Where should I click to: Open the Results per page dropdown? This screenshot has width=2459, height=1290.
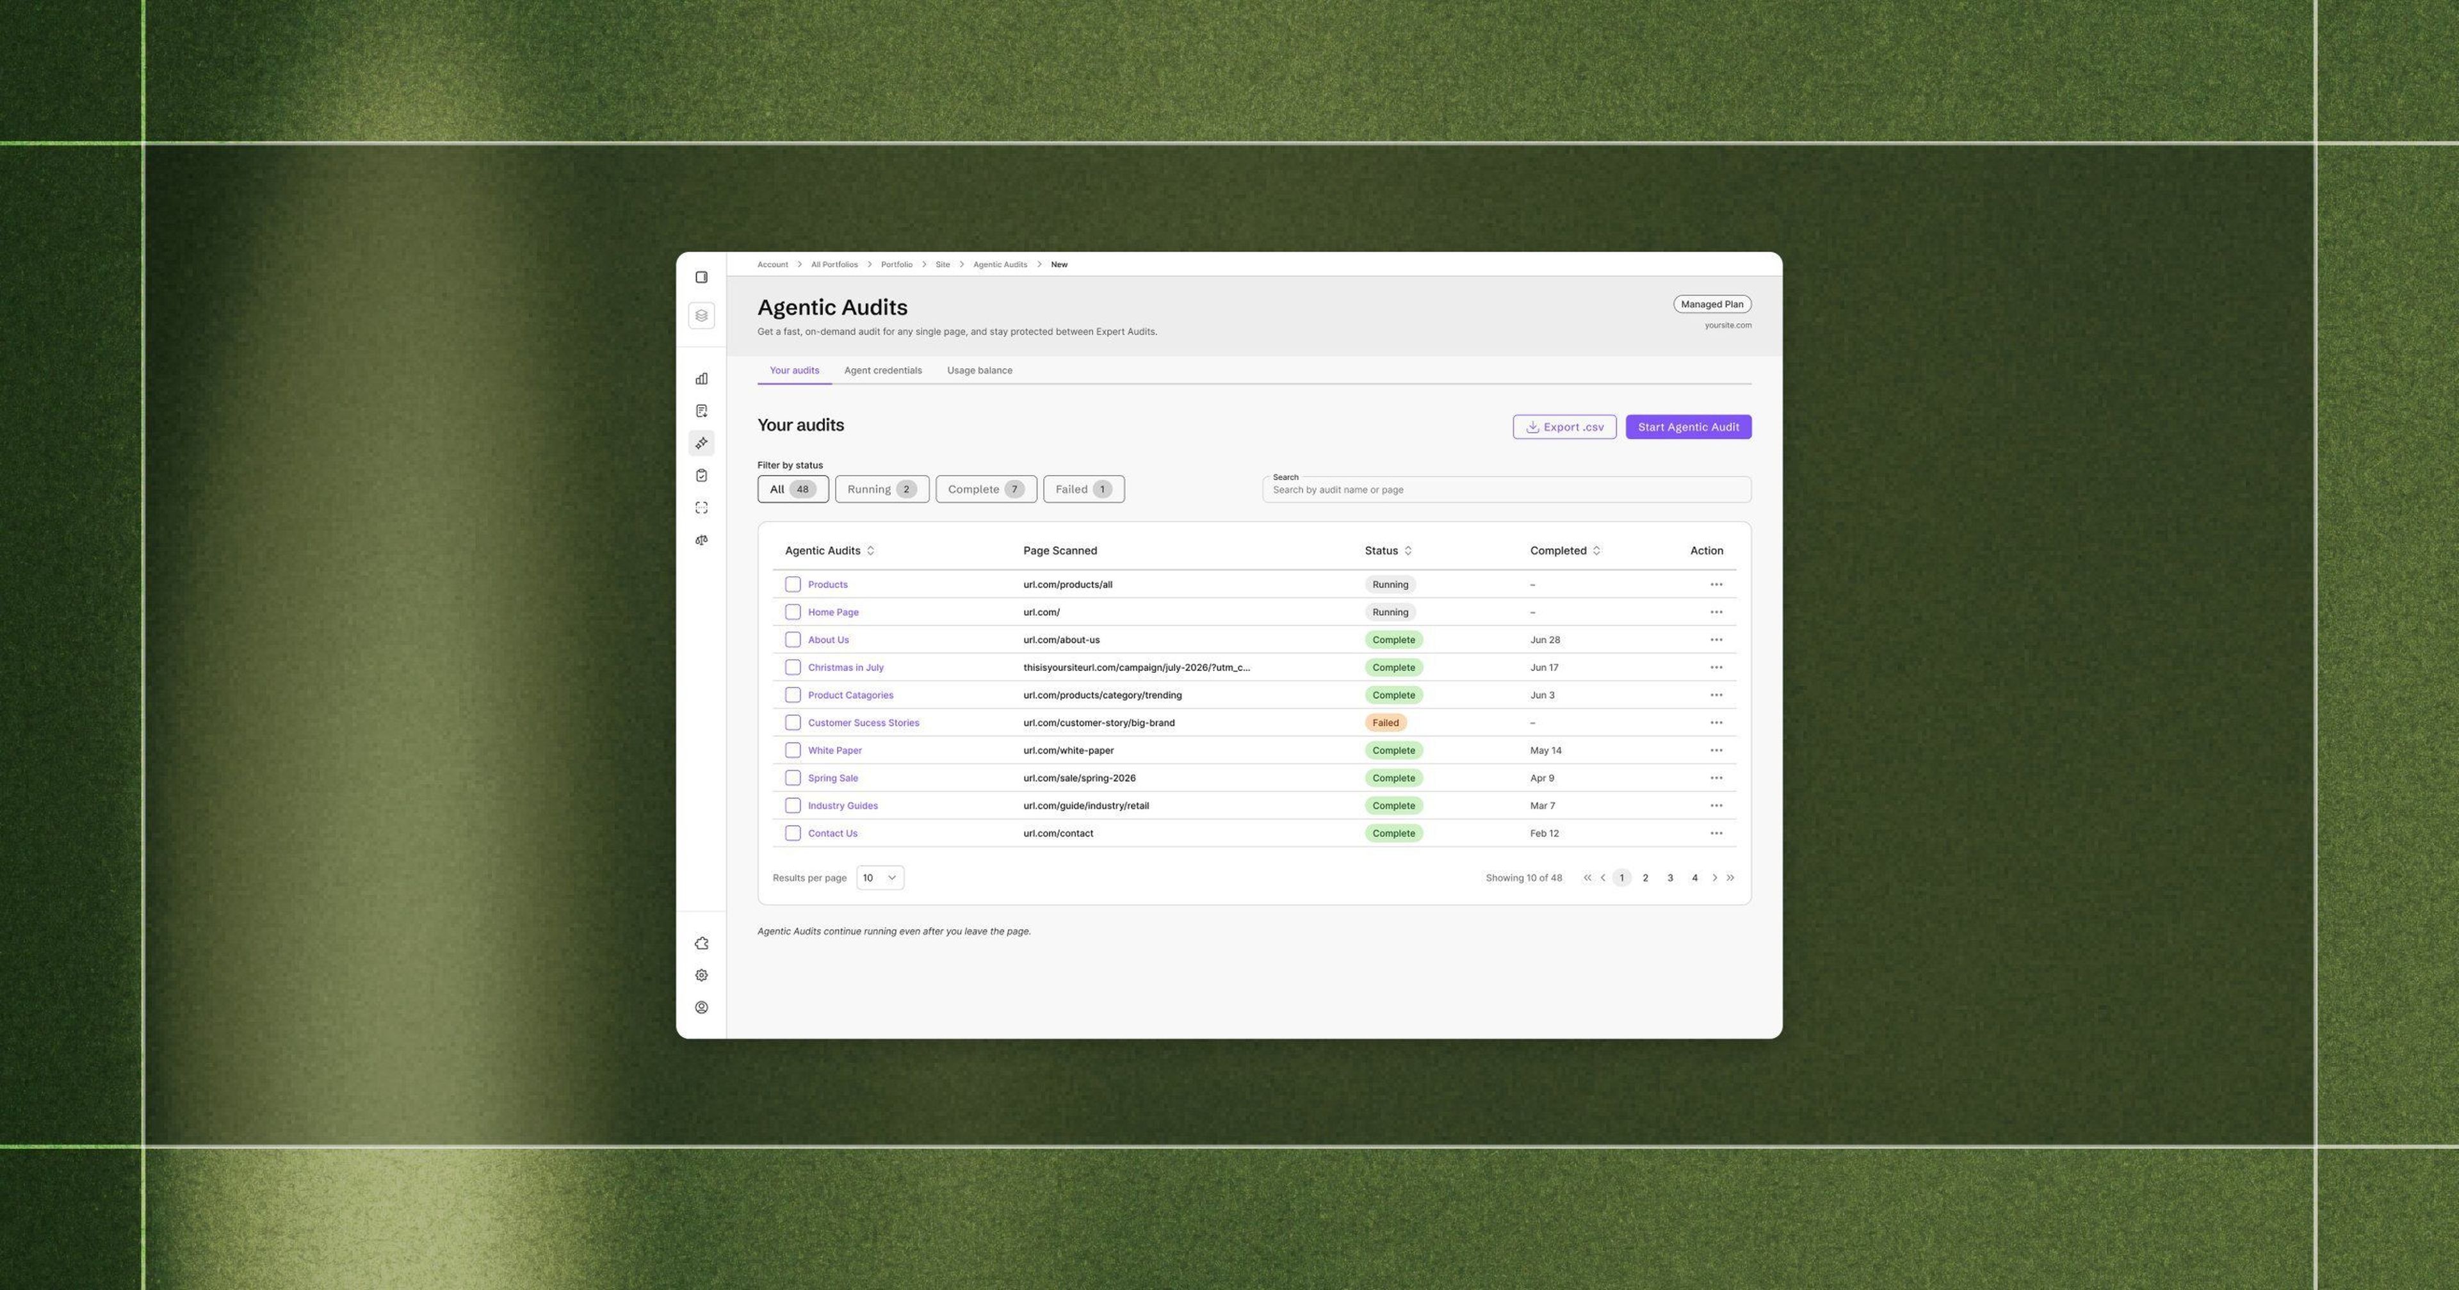tap(879, 878)
